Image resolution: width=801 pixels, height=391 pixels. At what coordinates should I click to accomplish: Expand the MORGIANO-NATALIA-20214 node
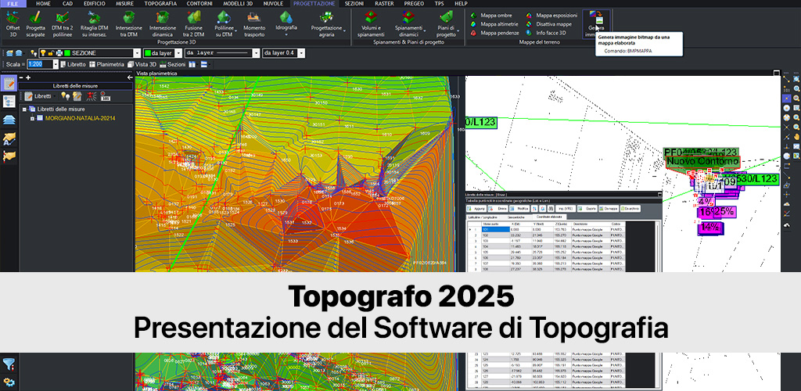point(32,118)
